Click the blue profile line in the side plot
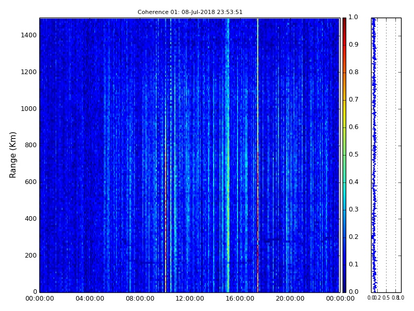 click(374, 155)
